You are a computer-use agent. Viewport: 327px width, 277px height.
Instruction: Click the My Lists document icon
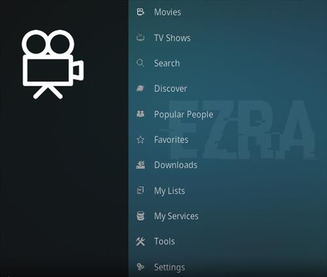pyautogui.click(x=140, y=191)
